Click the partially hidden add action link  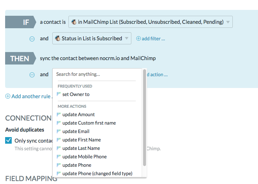point(157,75)
